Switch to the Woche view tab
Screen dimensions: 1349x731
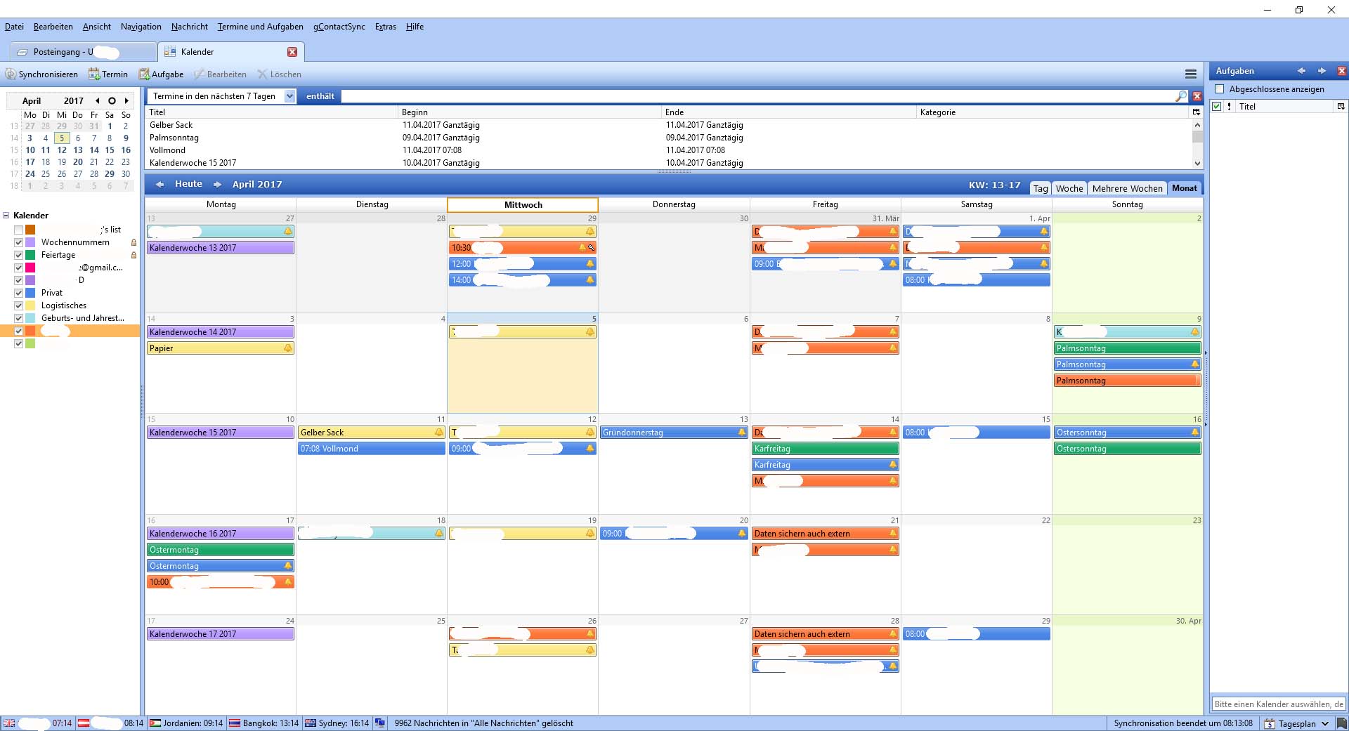(1069, 188)
